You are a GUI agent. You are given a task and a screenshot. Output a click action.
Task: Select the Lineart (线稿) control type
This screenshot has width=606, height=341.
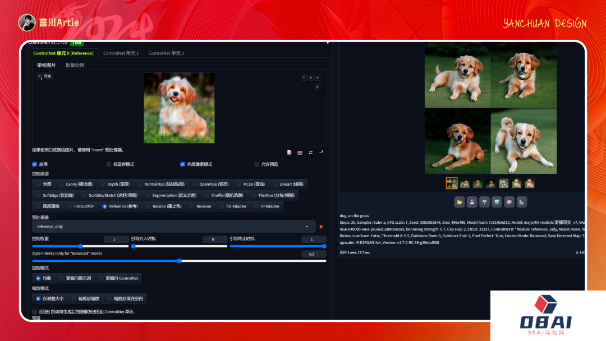coord(288,184)
